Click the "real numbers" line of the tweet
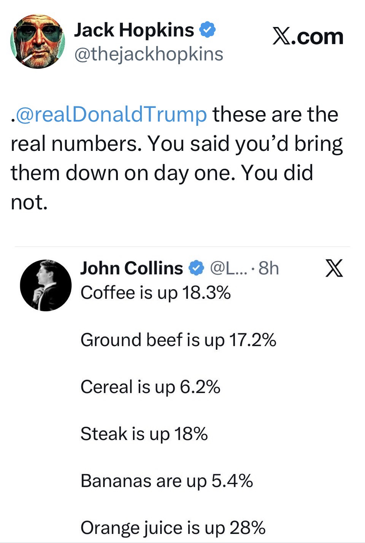The height and width of the screenshot is (543, 365). pos(176,144)
